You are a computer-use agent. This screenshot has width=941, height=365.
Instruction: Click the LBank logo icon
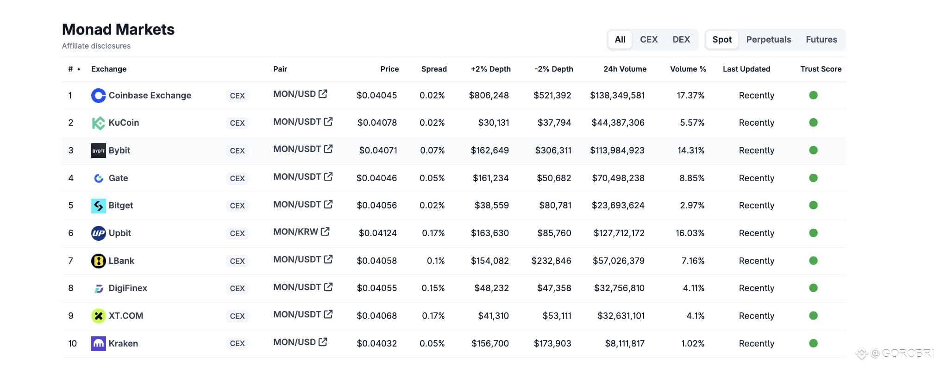click(99, 261)
